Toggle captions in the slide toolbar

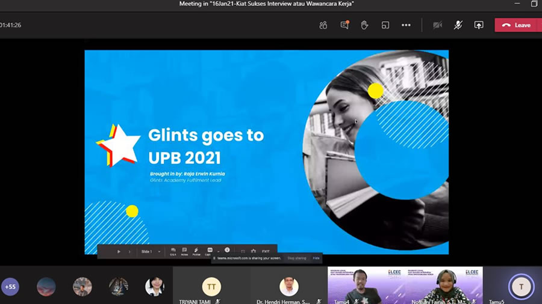[x=209, y=251]
